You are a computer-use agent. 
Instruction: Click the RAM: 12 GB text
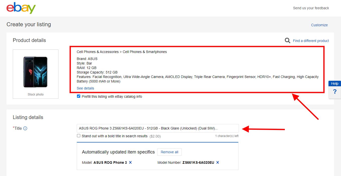[87, 68]
